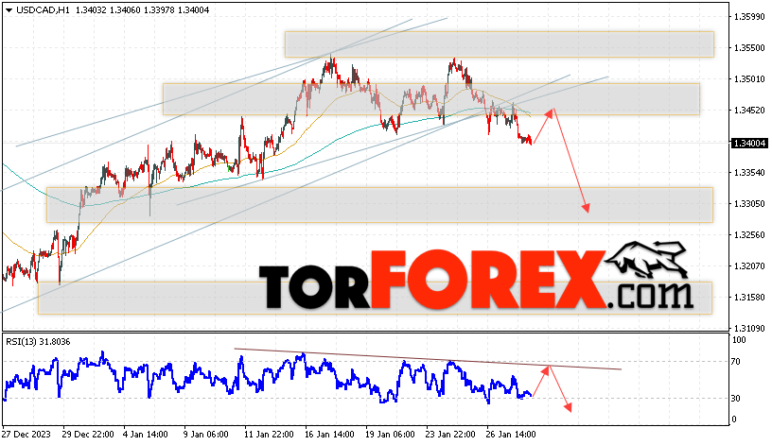
Task: Click the 1.33540 price axis label
Action: point(749,173)
